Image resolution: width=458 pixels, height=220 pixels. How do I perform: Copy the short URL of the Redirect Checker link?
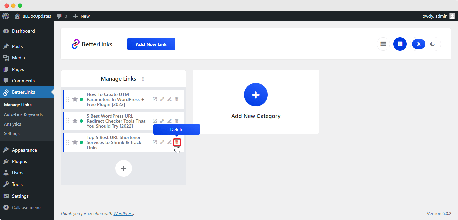point(162,121)
